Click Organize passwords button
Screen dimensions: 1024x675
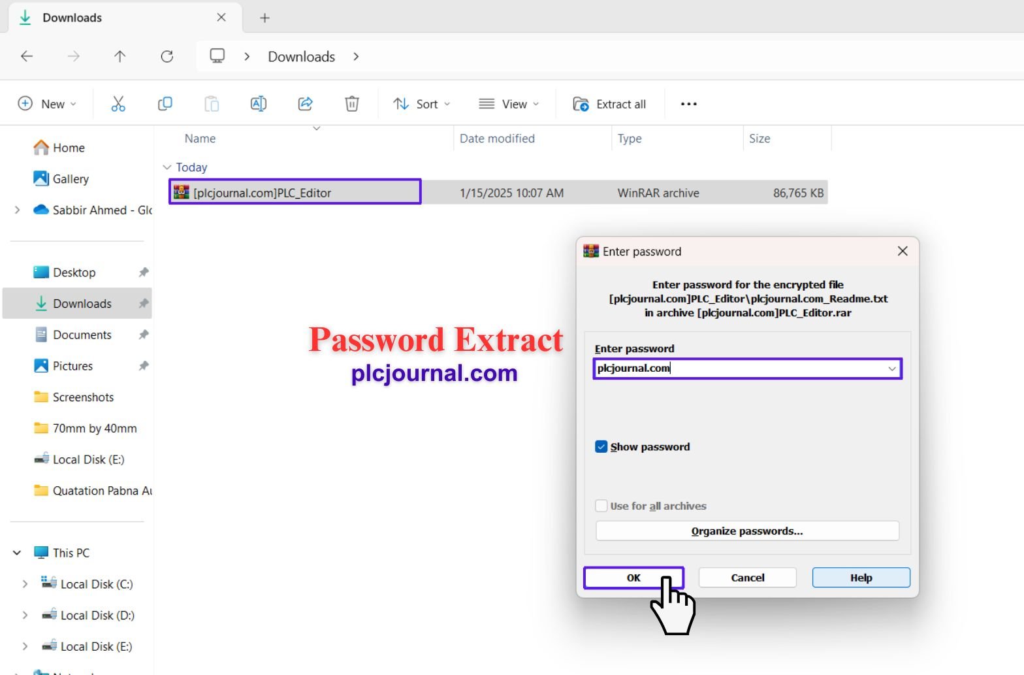point(747,531)
